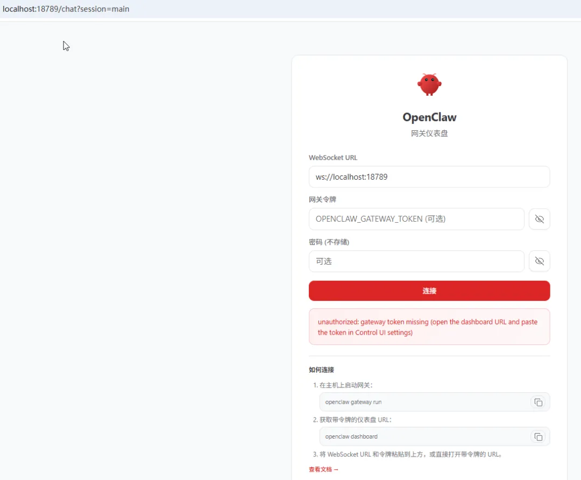The height and width of the screenshot is (480, 581).
Task: Click the 如何连接 section heading
Action: (321, 370)
